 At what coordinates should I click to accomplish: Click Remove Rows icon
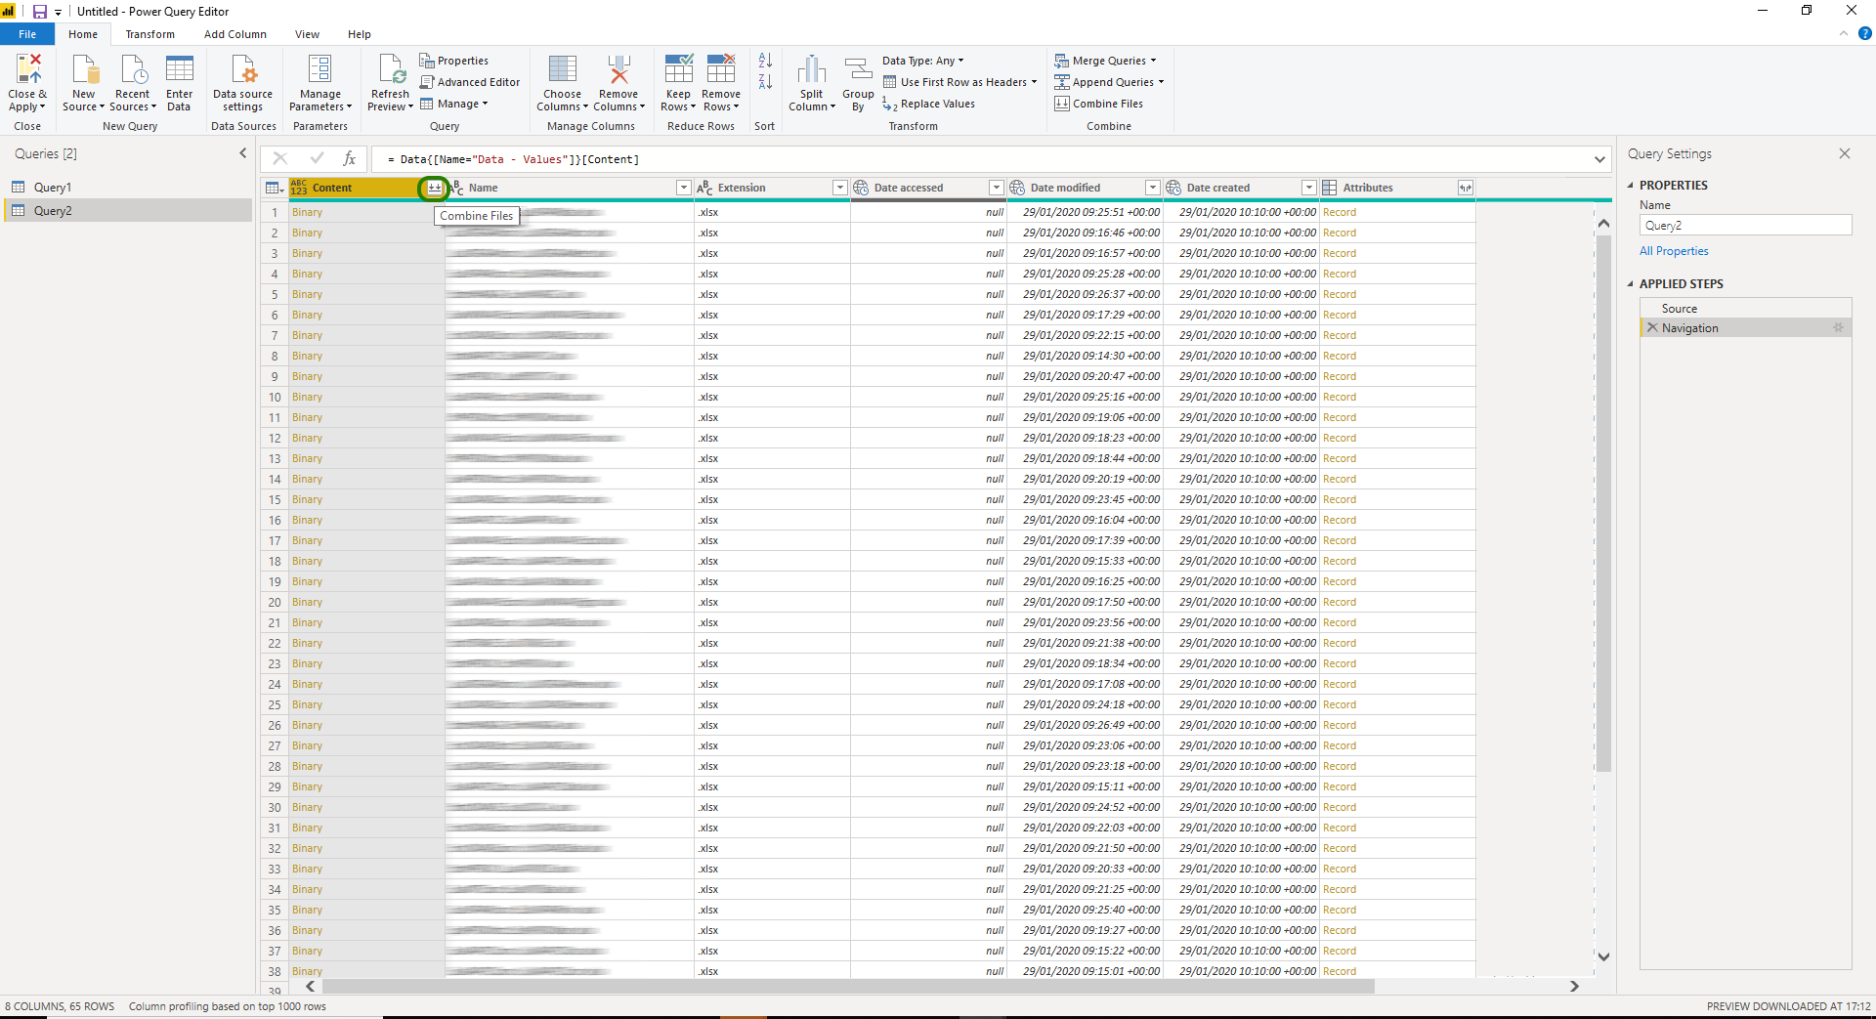pyautogui.click(x=721, y=70)
